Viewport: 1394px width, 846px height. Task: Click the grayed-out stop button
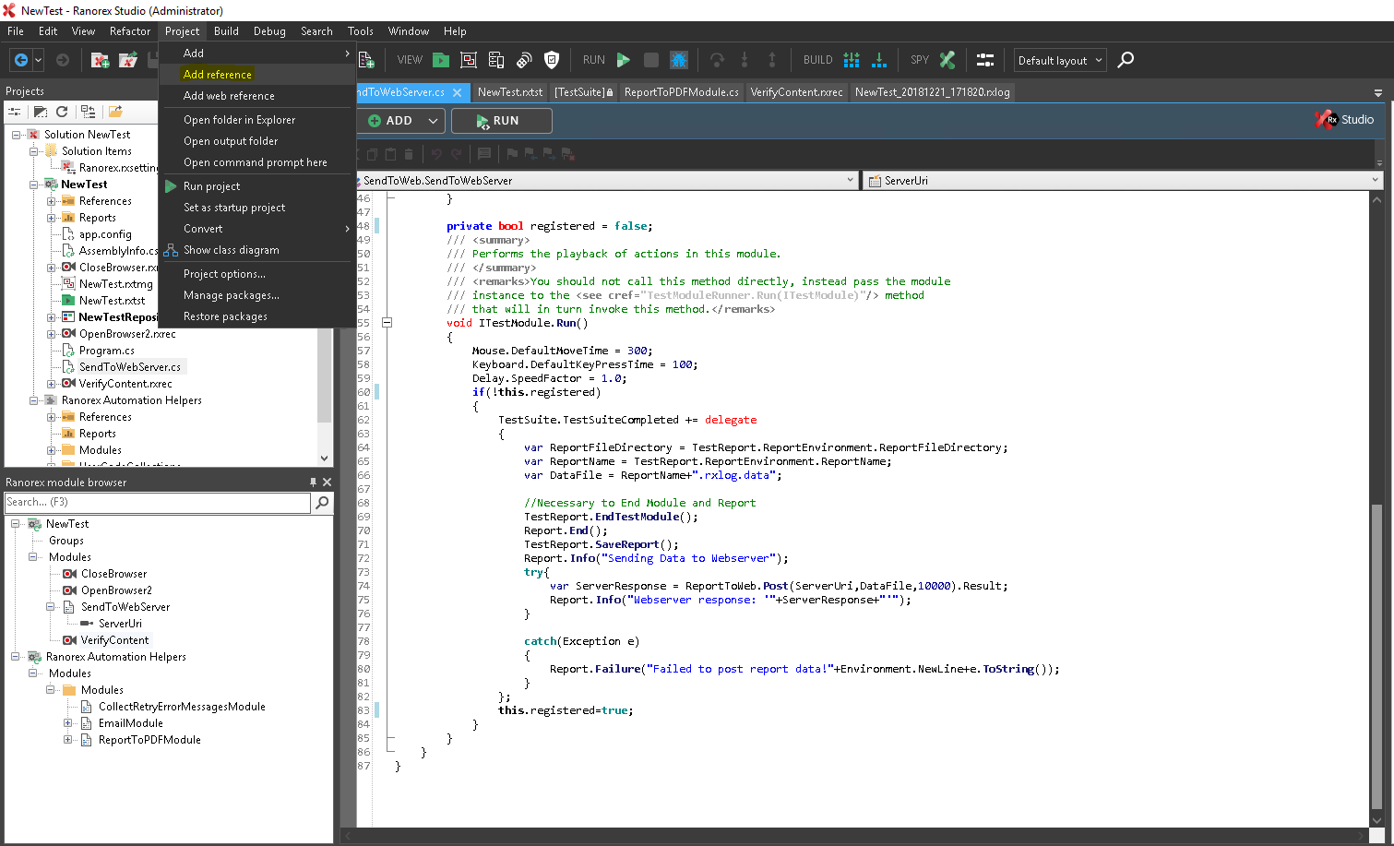(651, 60)
